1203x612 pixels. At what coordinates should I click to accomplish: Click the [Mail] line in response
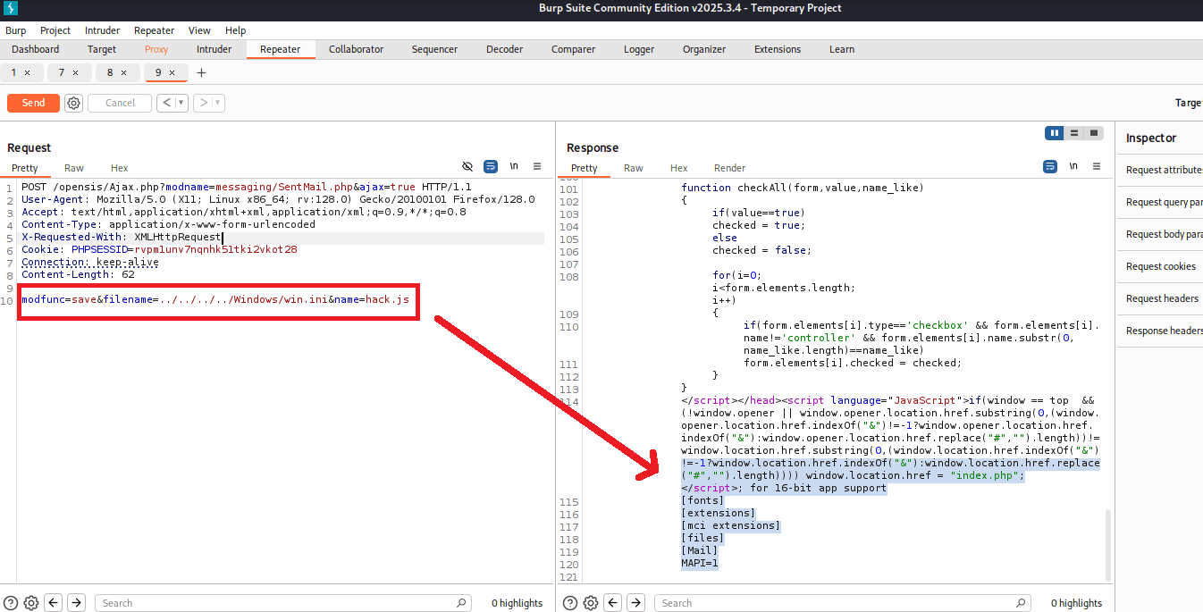point(700,550)
